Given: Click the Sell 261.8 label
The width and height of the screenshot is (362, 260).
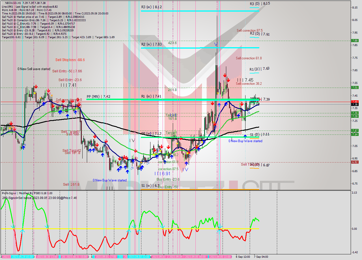Looking at the screenshot, I should (x=71, y=185).
